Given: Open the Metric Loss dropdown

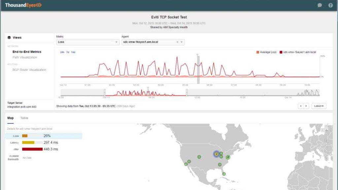Looking at the screenshot, I should pyautogui.click(x=87, y=42).
